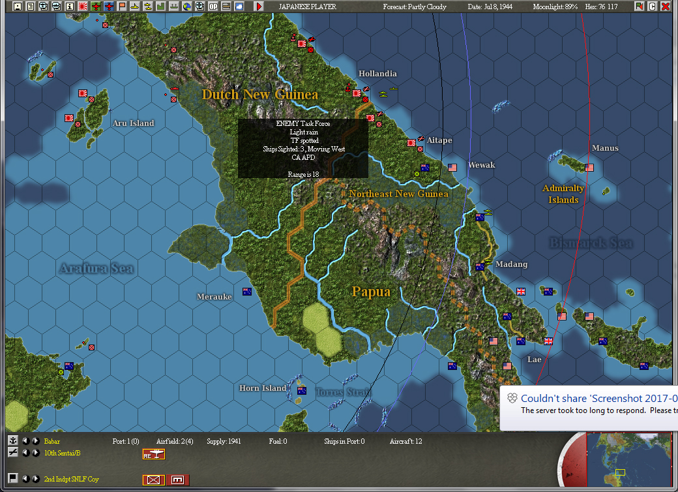
Task: Click the green and red flag icon
Action: 639,6
